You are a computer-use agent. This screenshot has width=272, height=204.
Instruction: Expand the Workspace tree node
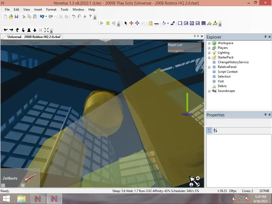(x=209, y=43)
